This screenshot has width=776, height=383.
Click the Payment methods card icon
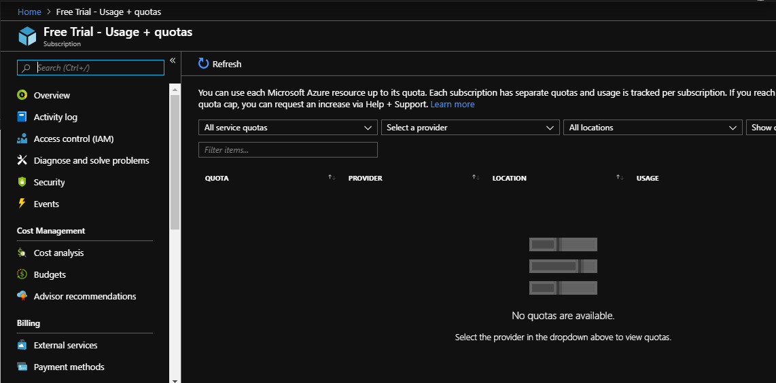pyautogui.click(x=22, y=367)
